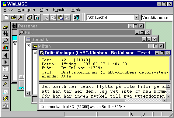The height and width of the screenshot is (118, 174).
Task: Open print preview with the magnifier page icon
Action: [37, 18]
